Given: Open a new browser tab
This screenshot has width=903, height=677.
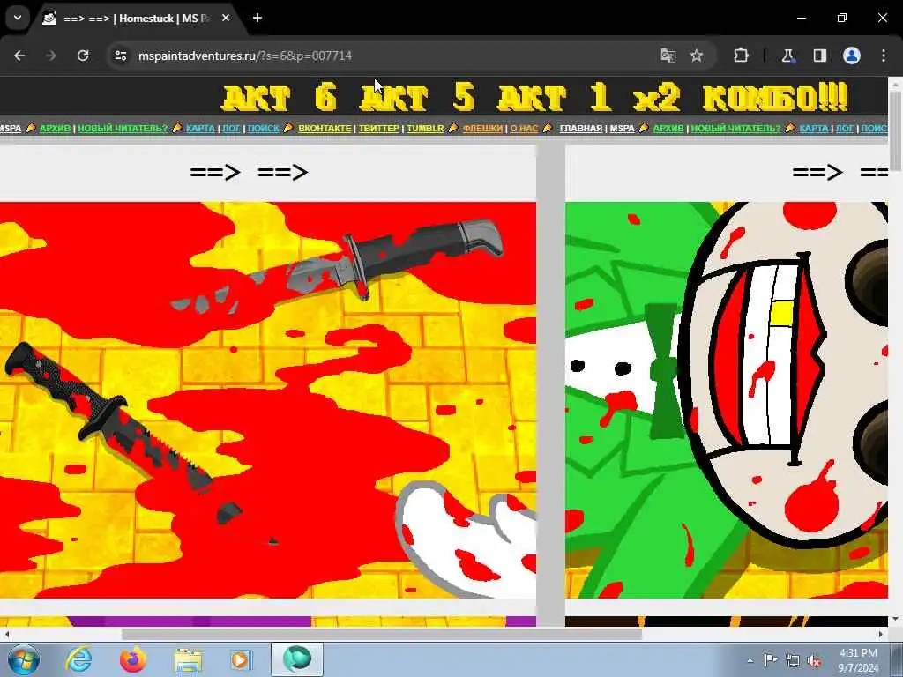Looking at the screenshot, I should (257, 19).
